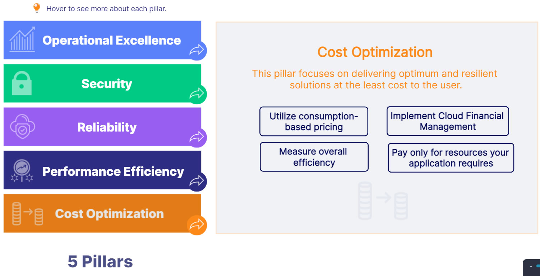Click the orange arrow on Cost Optimization pillar
This screenshot has height=276, width=540.
pos(197,225)
